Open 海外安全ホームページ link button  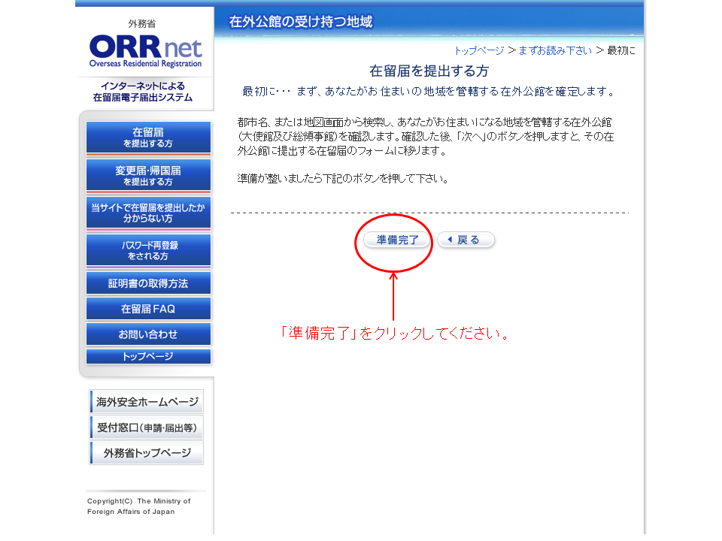coord(147,402)
